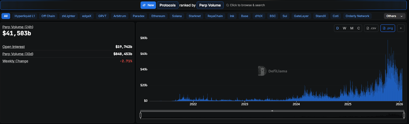The image size is (409, 124).
Task: Click the New sparkle button
Action: [148, 5]
